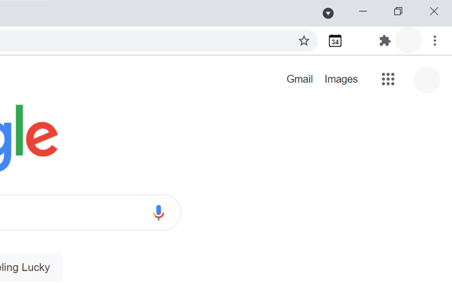
Task: Open the Gmail link
Action: tap(299, 79)
